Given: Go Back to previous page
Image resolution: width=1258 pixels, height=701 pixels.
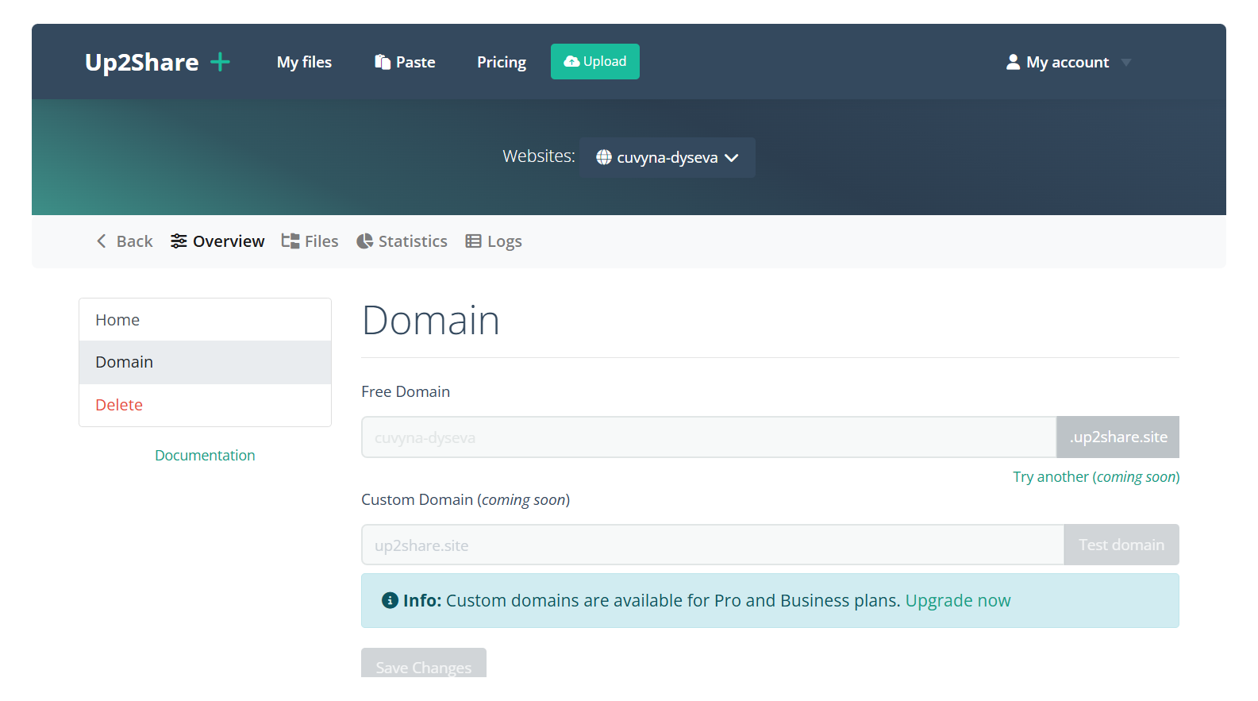Looking at the screenshot, I should click(125, 241).
